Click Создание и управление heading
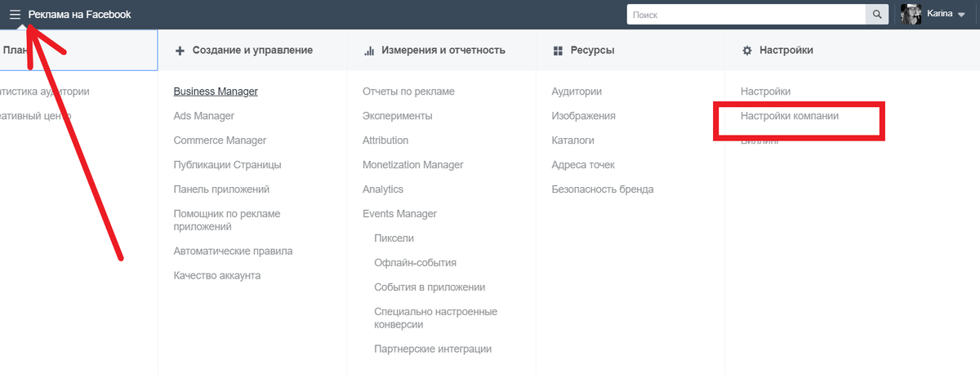The width and height of the screenshot is (980, 374). pos(252,51)
